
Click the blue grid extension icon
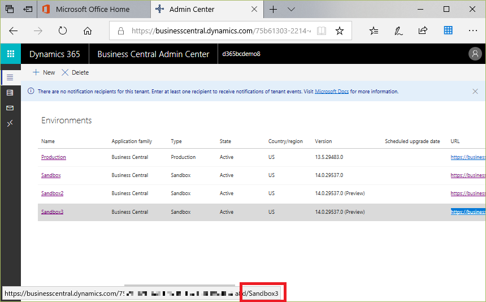click(x=448, y=31)
